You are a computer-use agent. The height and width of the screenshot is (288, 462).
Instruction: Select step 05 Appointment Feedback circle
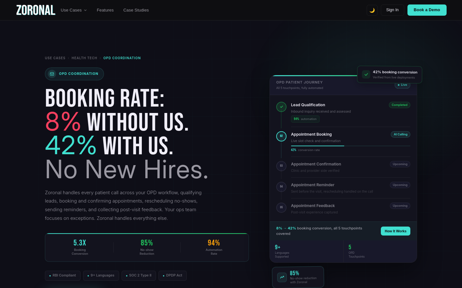point(281,208)
